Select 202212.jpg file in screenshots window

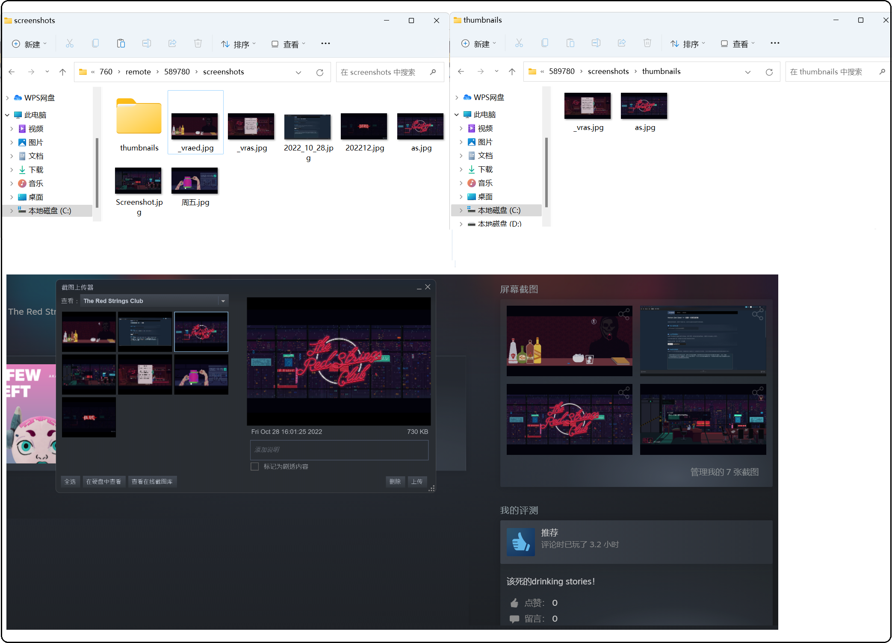click(x=364, y=132)
